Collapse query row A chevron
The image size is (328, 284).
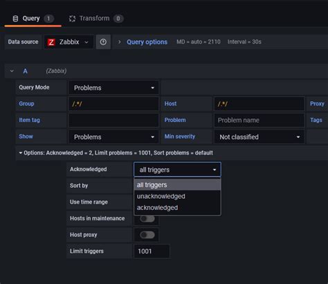pyautogui.click(x=12, y=71)
